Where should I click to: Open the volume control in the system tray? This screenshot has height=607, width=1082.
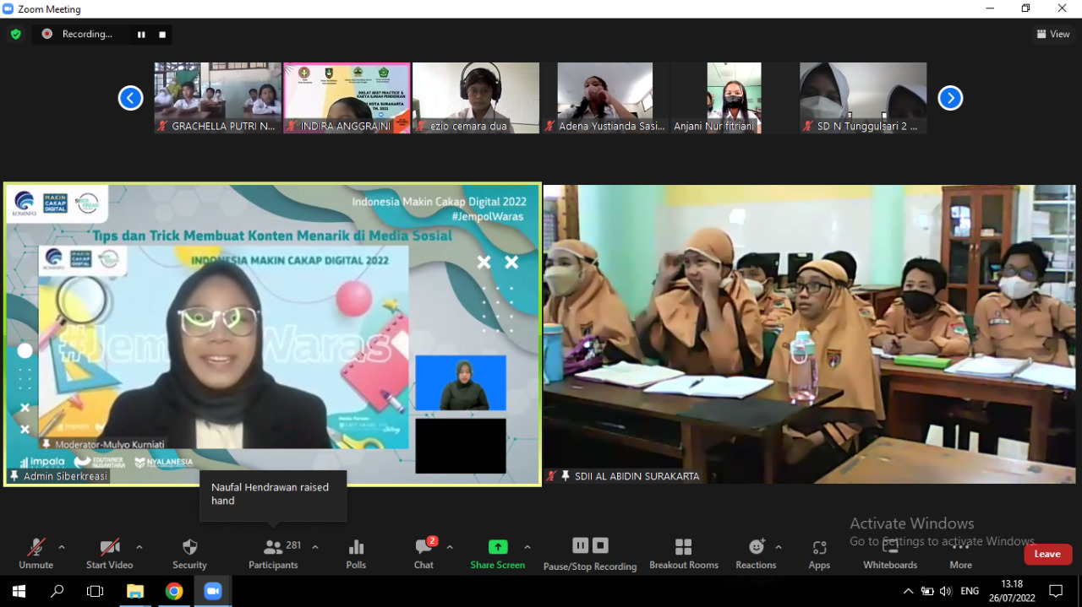pos(946,591)
